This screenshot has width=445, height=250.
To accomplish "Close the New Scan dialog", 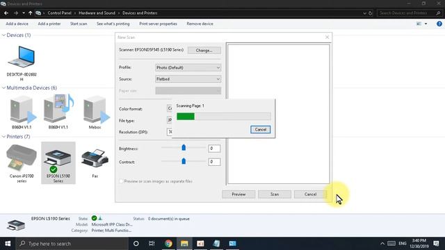I will [327, 37].
